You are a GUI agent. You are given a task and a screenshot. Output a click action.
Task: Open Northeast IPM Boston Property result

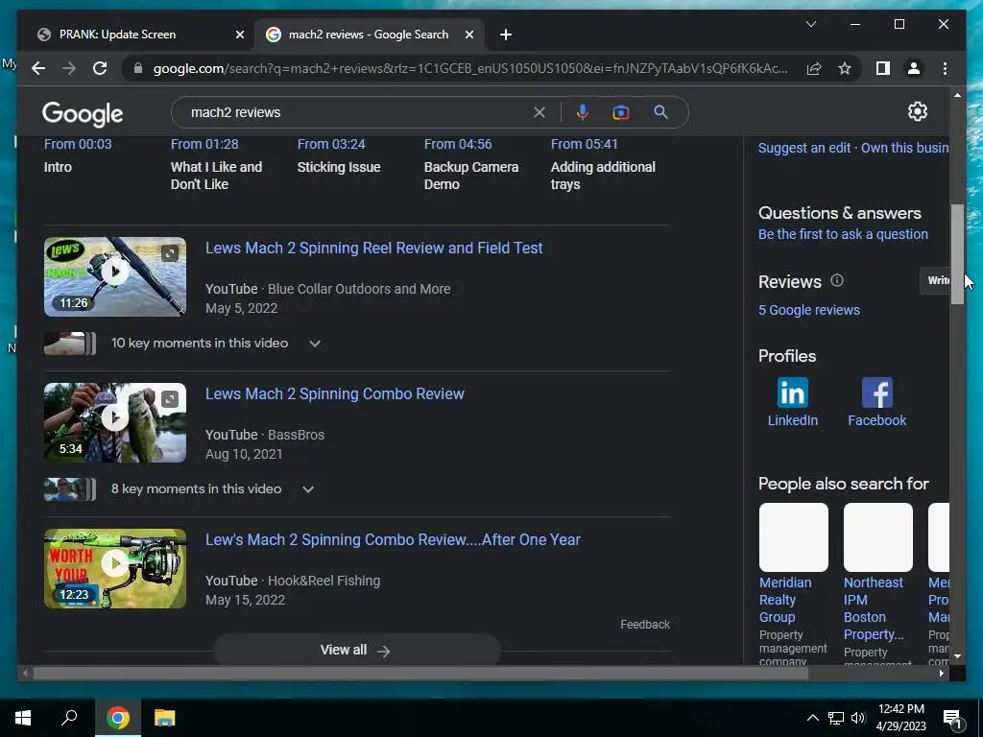point(877,582)
